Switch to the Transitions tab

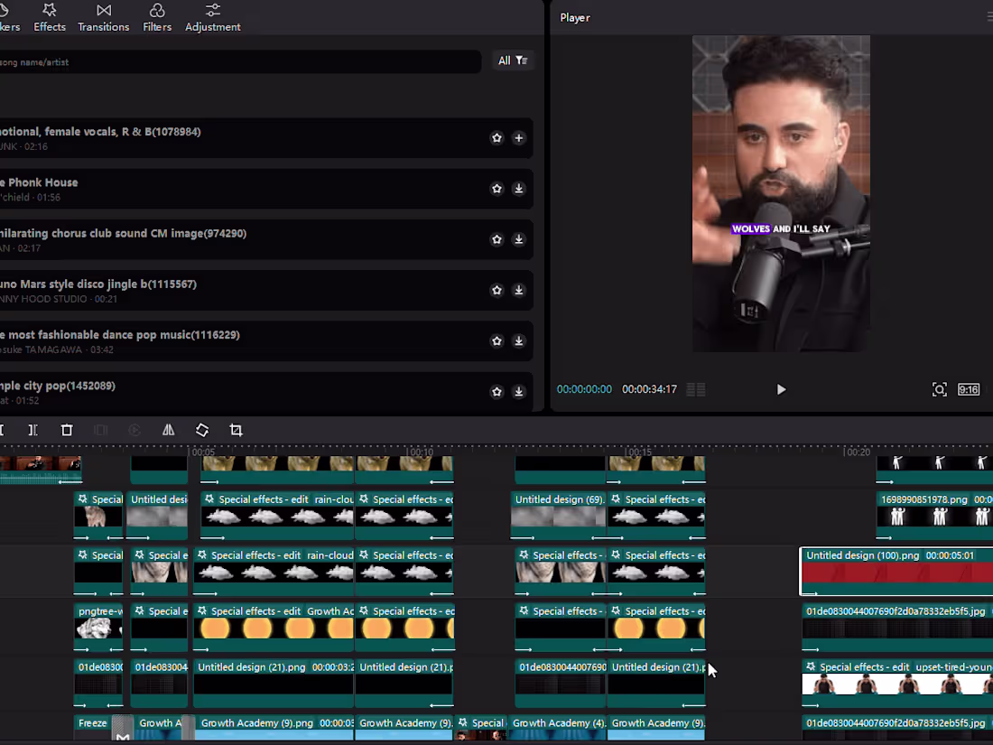point(103,17)
